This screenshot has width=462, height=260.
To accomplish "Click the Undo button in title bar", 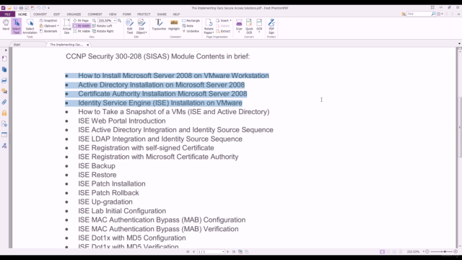I will pos(38,8).
